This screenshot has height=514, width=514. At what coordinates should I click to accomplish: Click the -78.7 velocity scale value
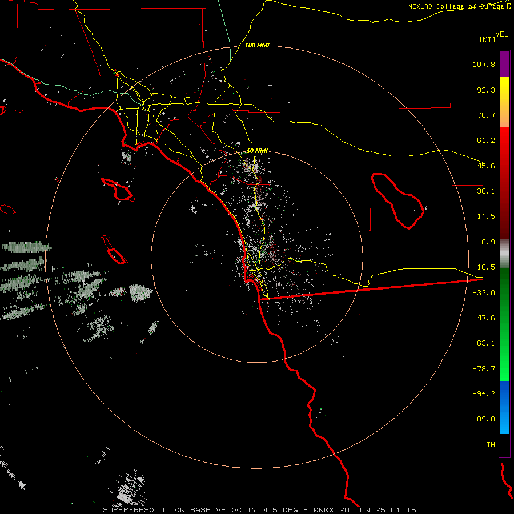coord(484,369)
